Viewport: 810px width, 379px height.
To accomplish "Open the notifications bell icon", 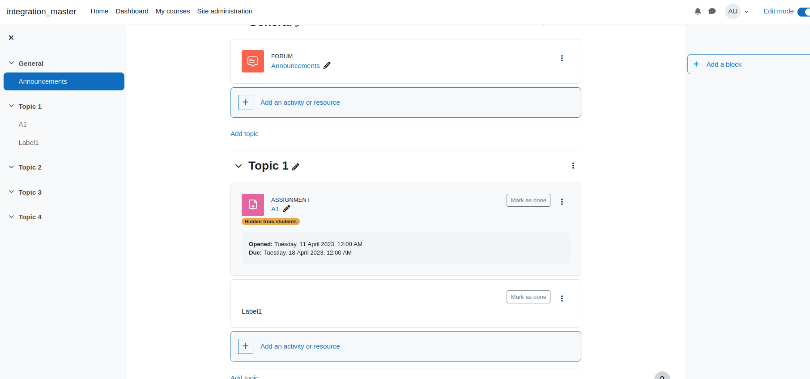I will tap(698, 11).
